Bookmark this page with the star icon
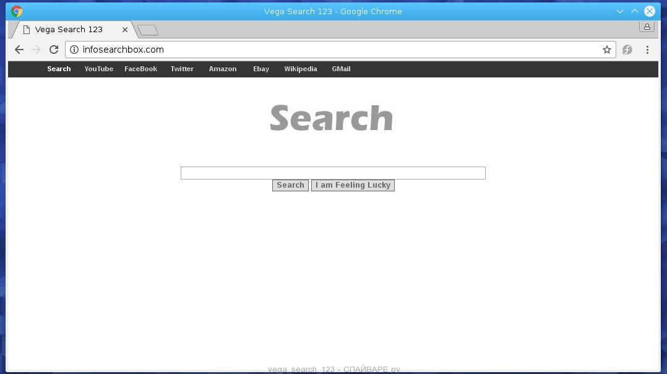Viewport: 667px width, 374px height. [x=606, y=50]
